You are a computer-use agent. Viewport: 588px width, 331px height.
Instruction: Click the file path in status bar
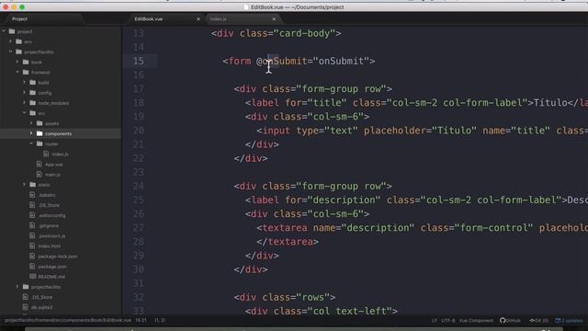click(x=68, y=320)
